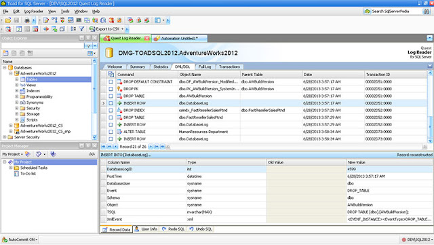The image size is (434, 245).
Task: Go to last record navigation arrow
Action: tap(163, 147)
